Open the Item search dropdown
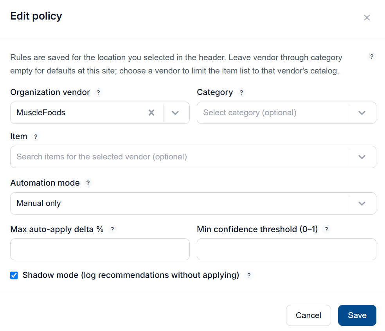This screenshot has height=331, width=385. (193, 157)
